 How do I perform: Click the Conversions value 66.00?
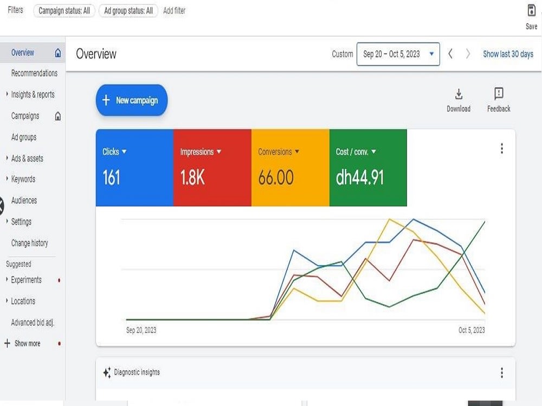(276, 178)
